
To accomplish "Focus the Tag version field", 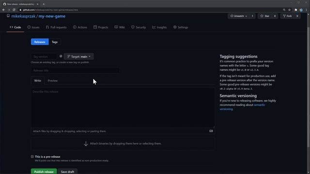I will click(x=44, y=57).
